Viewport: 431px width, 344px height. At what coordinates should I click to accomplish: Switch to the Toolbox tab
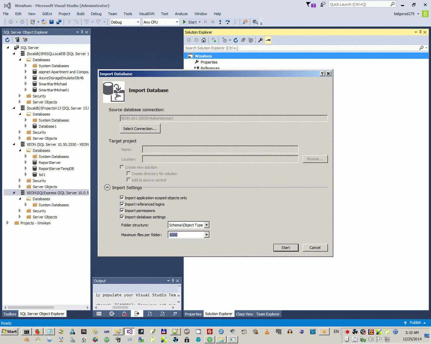10,314
